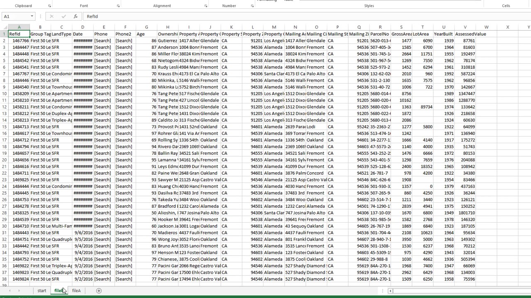Image resolution: width=531 pixels, height=298 pixels.
Task: Click the Alameda property city cell in row 27
Action: coord(210,206)
